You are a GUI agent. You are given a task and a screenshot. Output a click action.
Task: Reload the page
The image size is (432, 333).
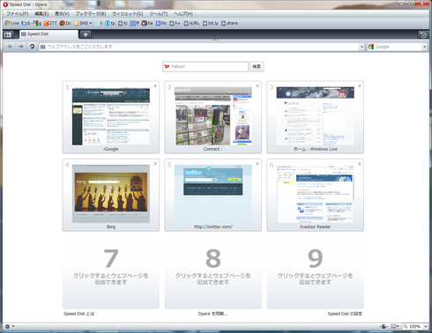pos(32,47)
